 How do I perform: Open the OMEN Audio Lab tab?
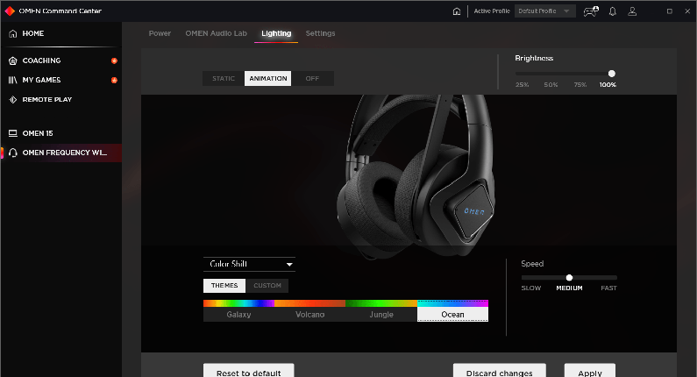tap(216, 33)
